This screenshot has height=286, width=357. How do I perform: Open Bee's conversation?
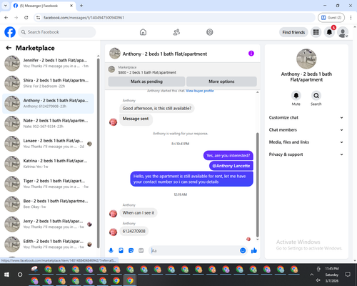48,204
